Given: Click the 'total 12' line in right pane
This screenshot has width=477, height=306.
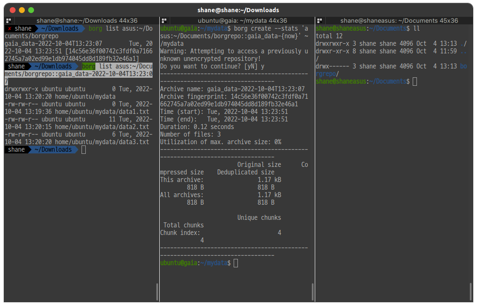Looking at the screenshot, I should (x=329, y=36).
